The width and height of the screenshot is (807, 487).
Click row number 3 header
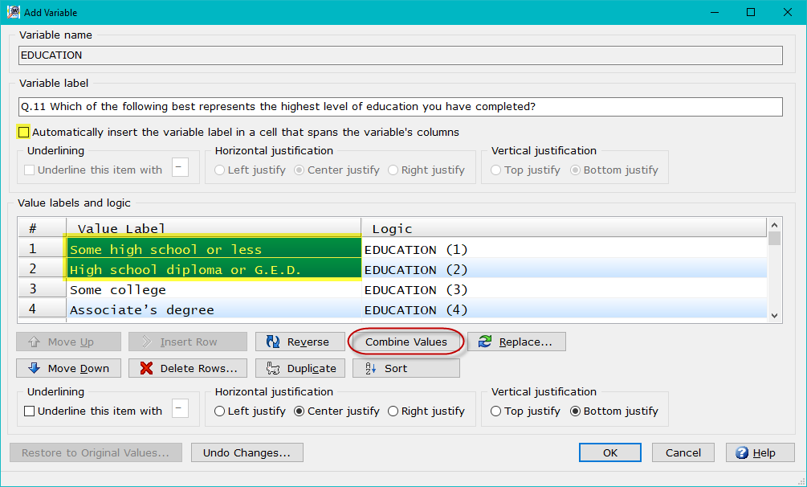(43, 289)
